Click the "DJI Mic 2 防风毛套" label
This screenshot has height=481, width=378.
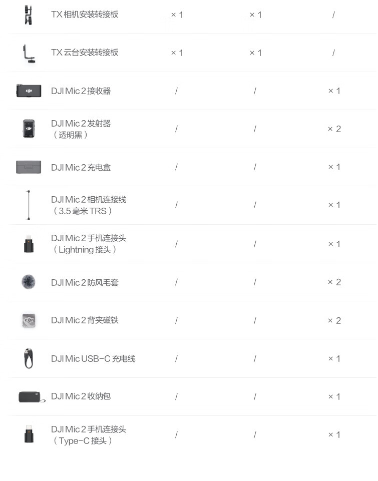[85, 283]
